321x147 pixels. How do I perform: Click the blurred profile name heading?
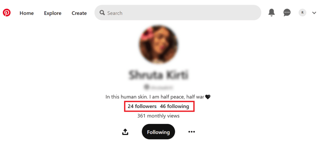pyautogui.click(x=158, y=75)
